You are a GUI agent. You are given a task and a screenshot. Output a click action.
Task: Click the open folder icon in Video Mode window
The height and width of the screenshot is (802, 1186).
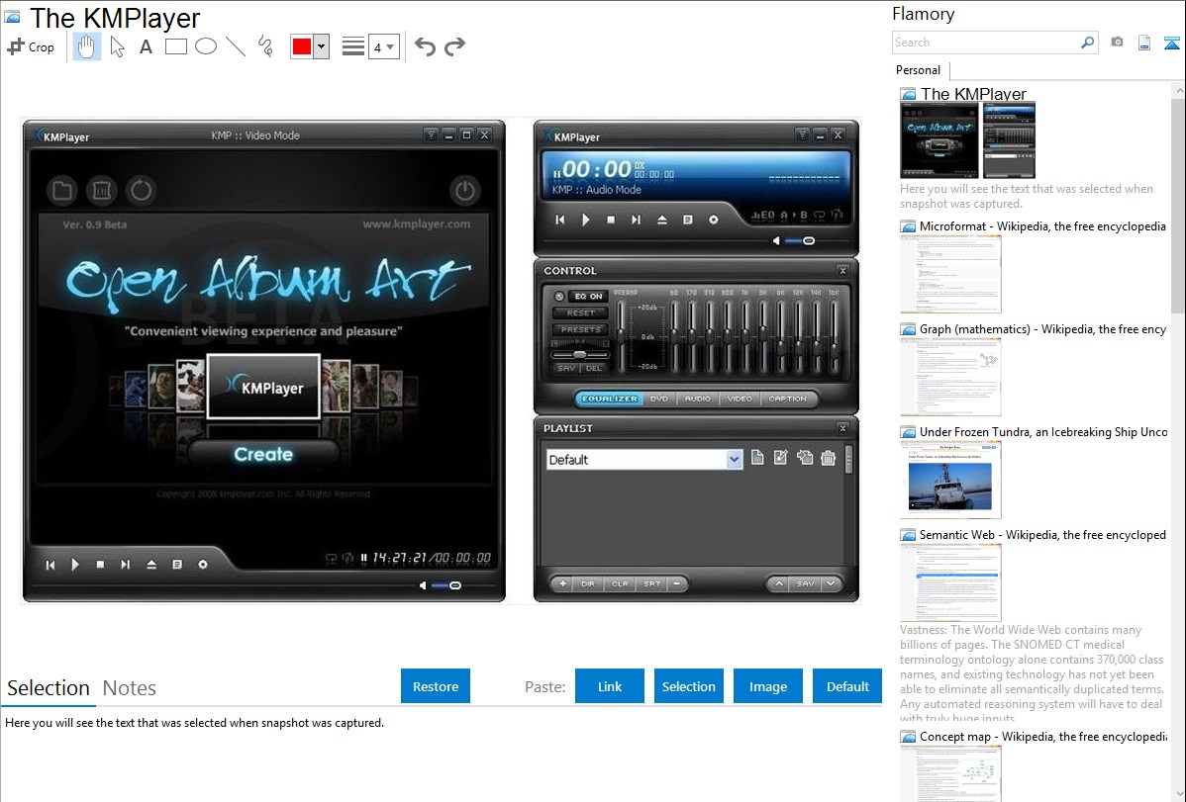pos(62,191)
